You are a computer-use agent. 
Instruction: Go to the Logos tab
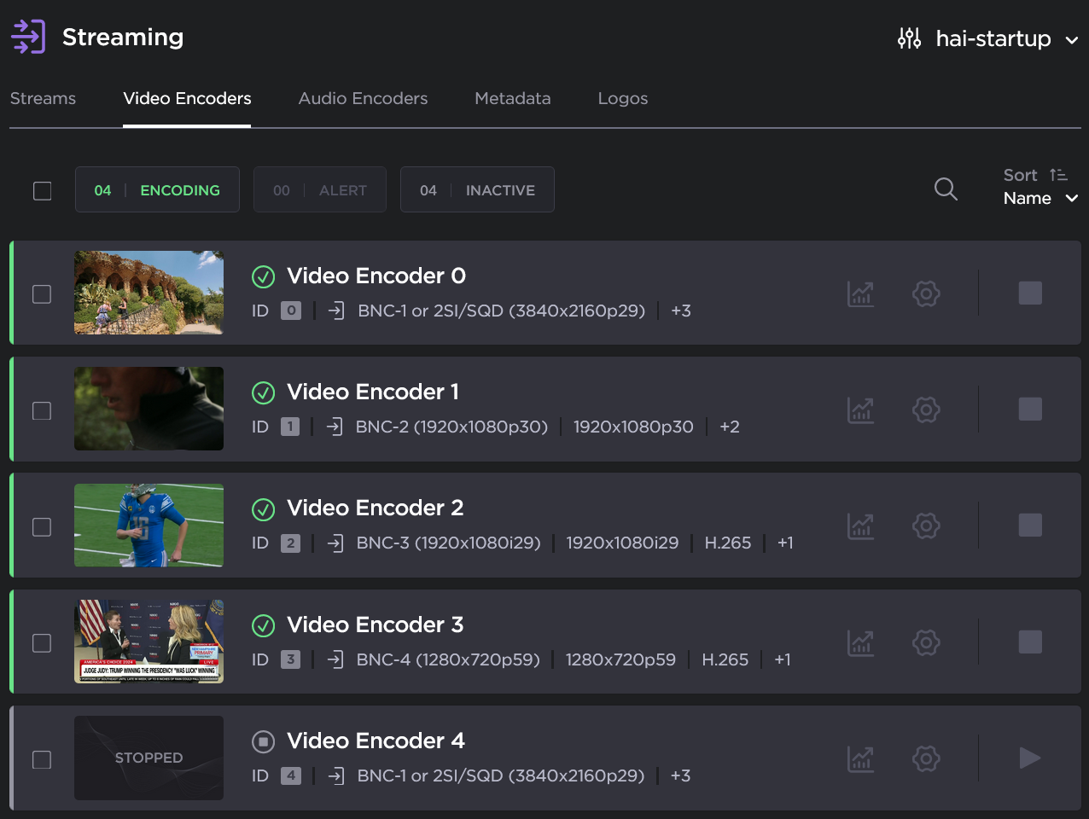coord(622,98)
